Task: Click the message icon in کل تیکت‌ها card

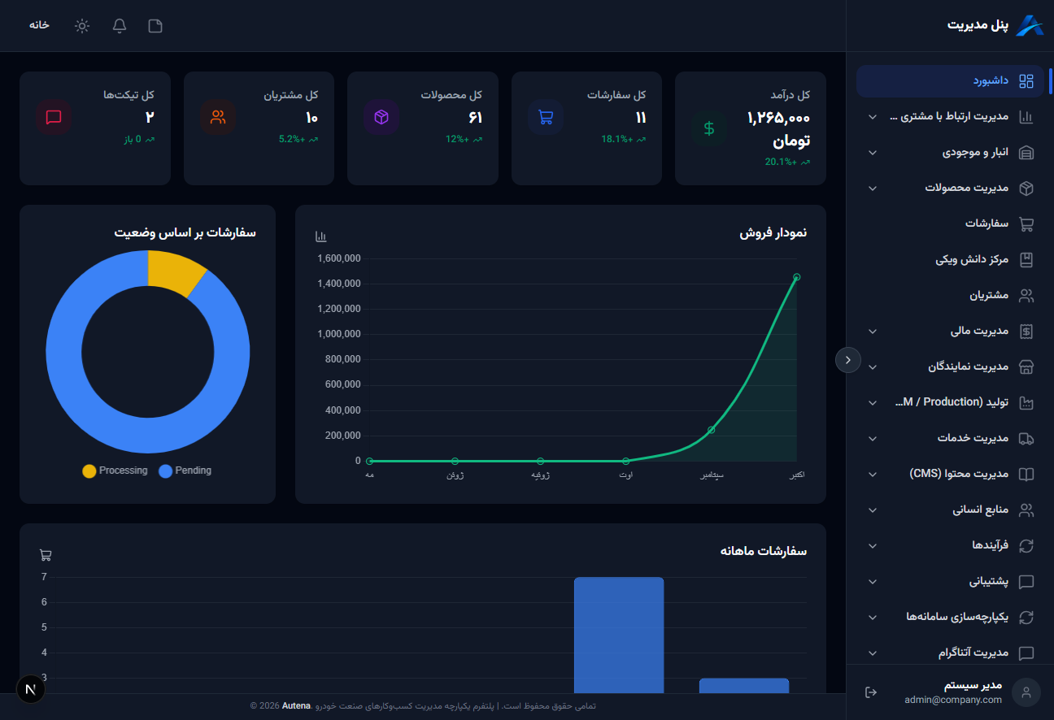Action: coord(54,117)
